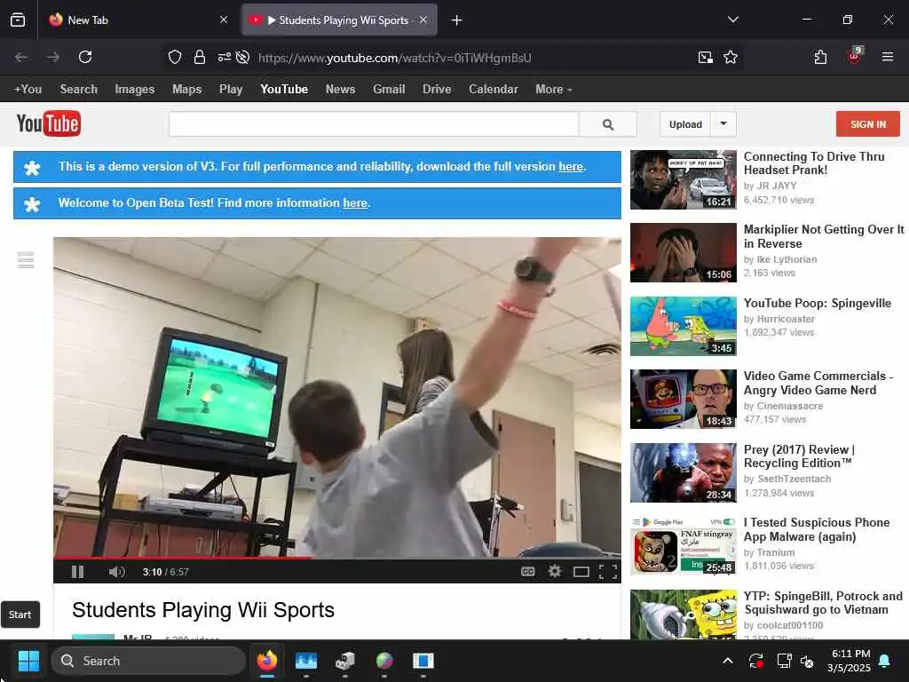909x682 pixels.
Task: Click 'here' link in the demo version banner
Action: pyautogui.click(x=571, y=166)
